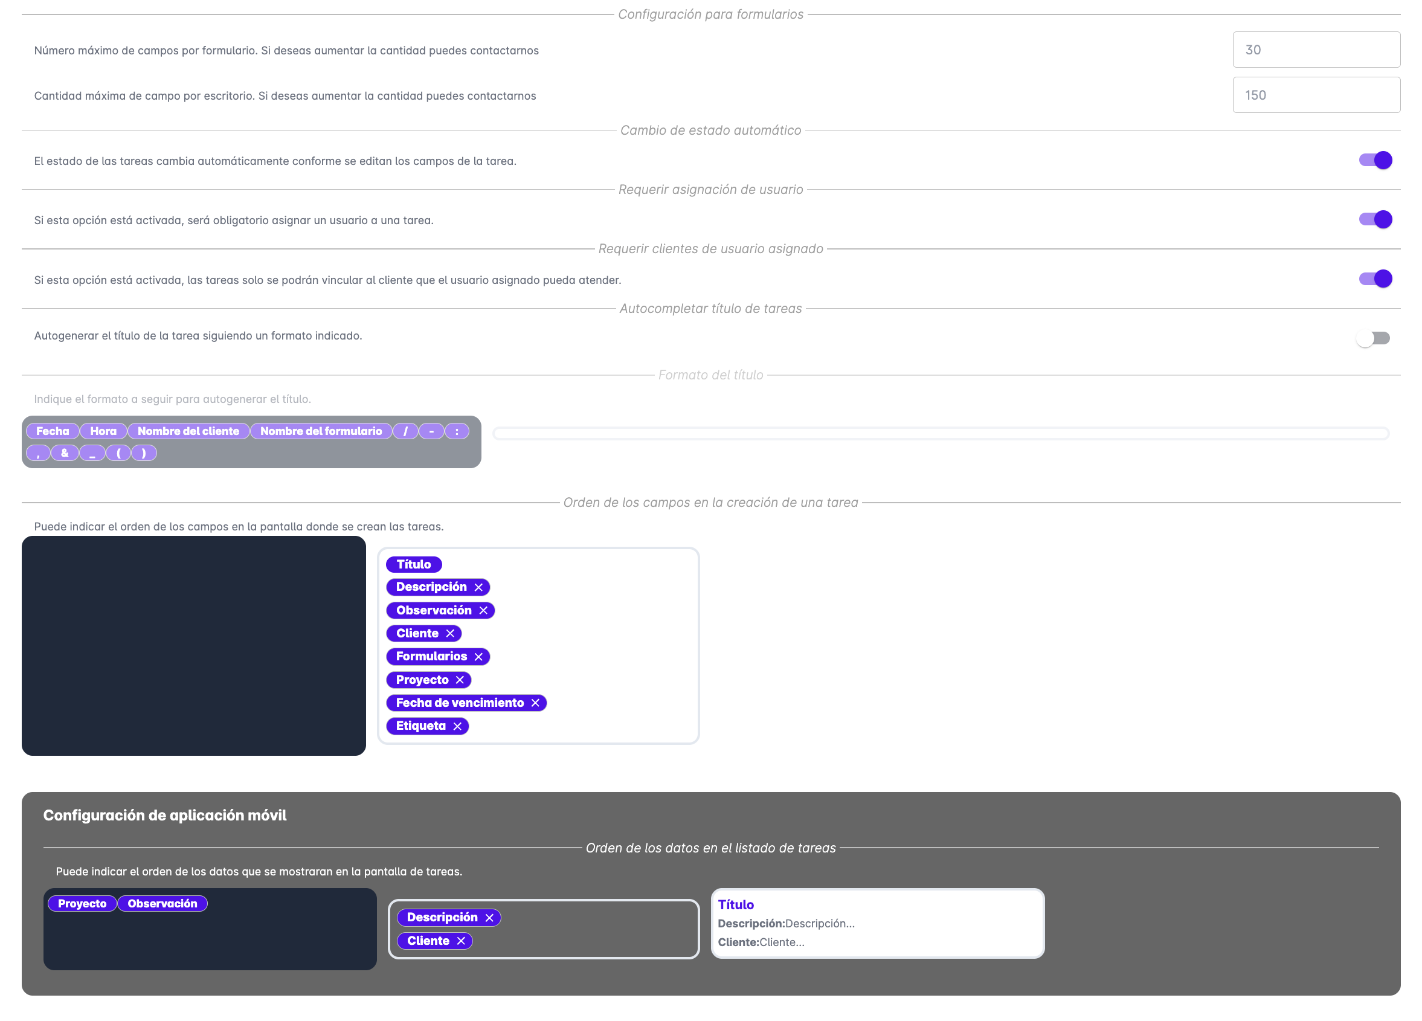
Task: Remove the Observación chip via its X
Action: 483,610
